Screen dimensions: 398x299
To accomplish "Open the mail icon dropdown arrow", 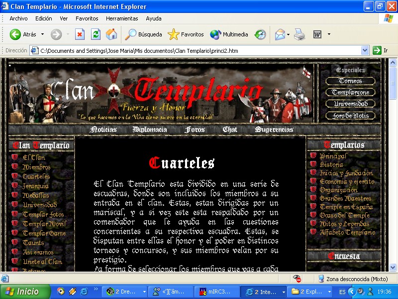I will click(x=288, y=34).
